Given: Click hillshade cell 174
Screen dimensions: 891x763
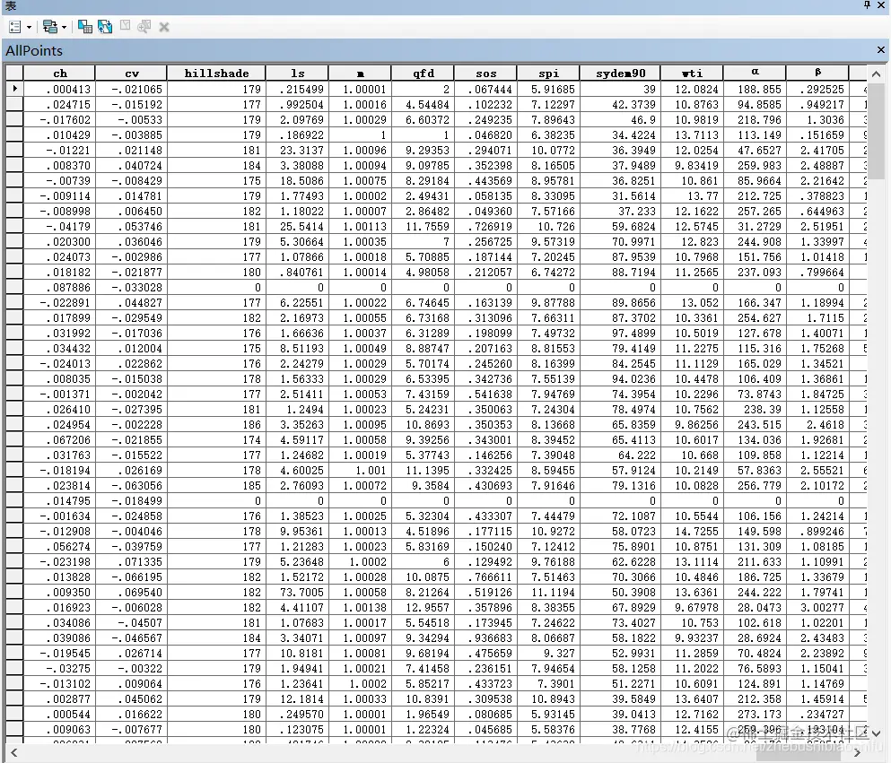Looking at the screenshot, I should 216,439.
